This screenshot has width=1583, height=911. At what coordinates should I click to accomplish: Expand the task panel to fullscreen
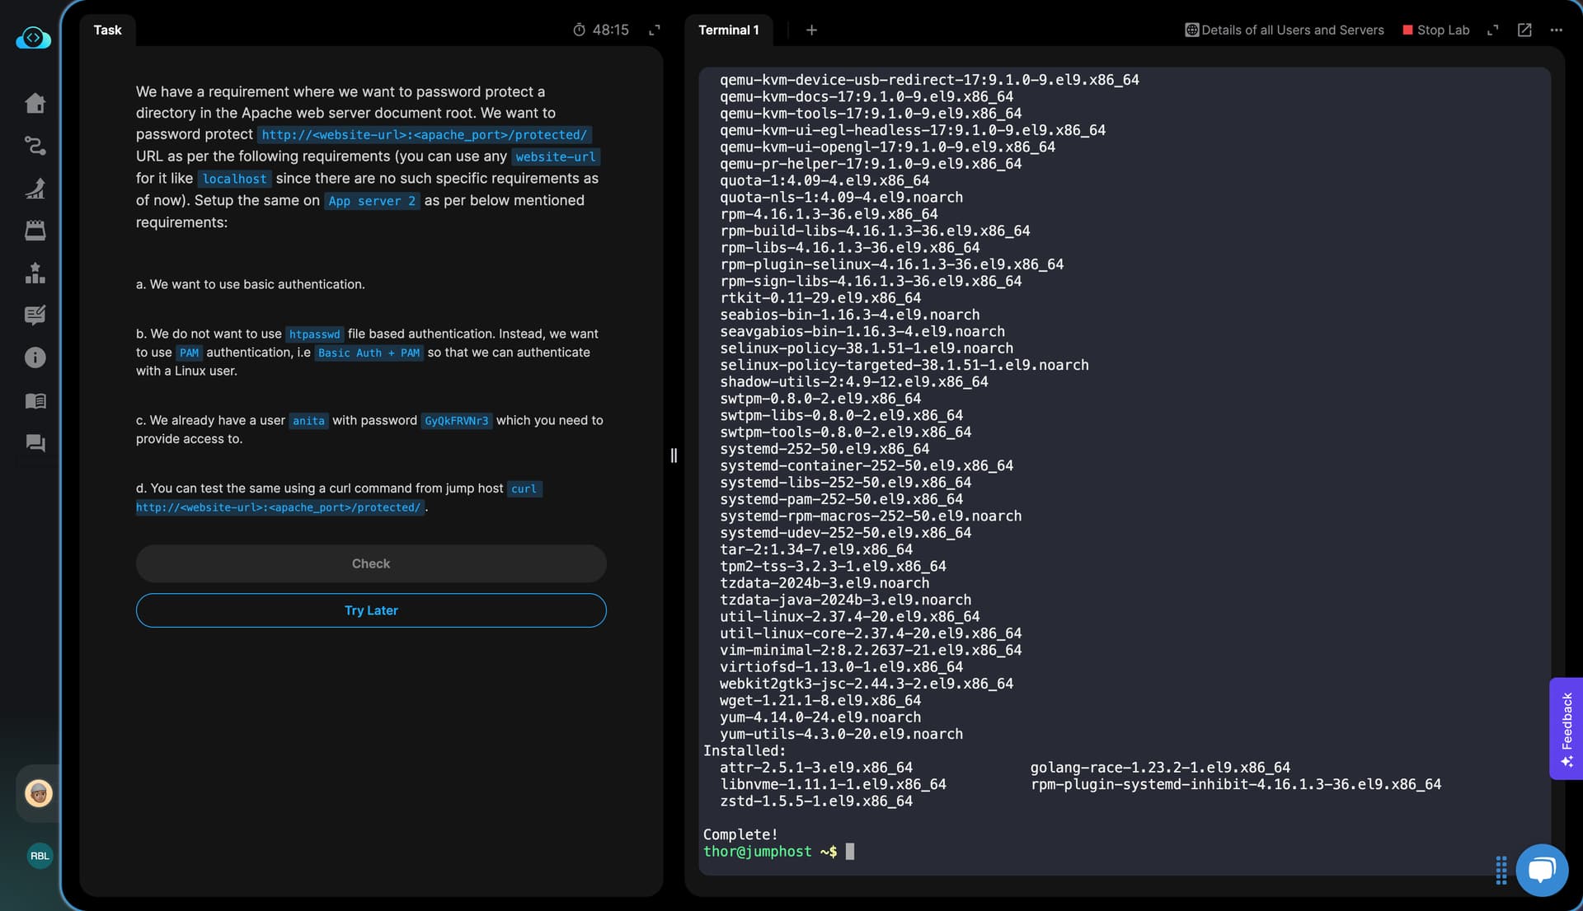[655, 30]
